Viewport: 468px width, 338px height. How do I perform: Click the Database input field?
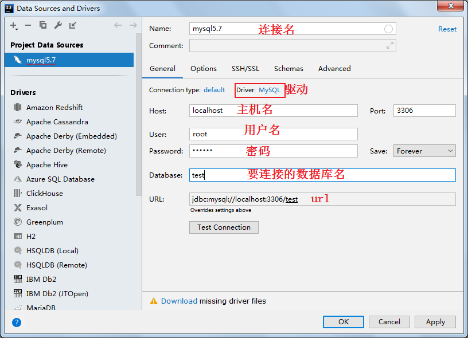point(322,175)
